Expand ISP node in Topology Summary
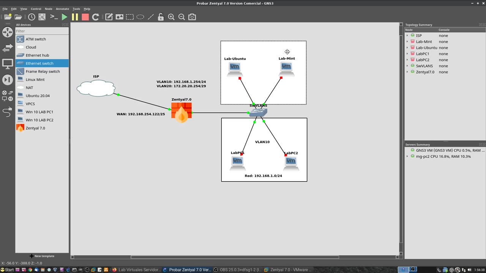 point(407,36)
